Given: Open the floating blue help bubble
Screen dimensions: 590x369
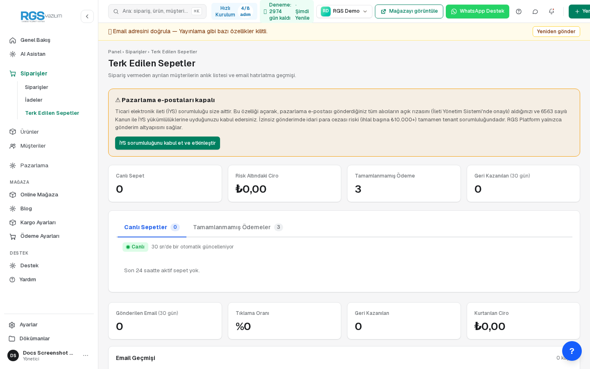Looking at the screenshot, I should 572,351.
